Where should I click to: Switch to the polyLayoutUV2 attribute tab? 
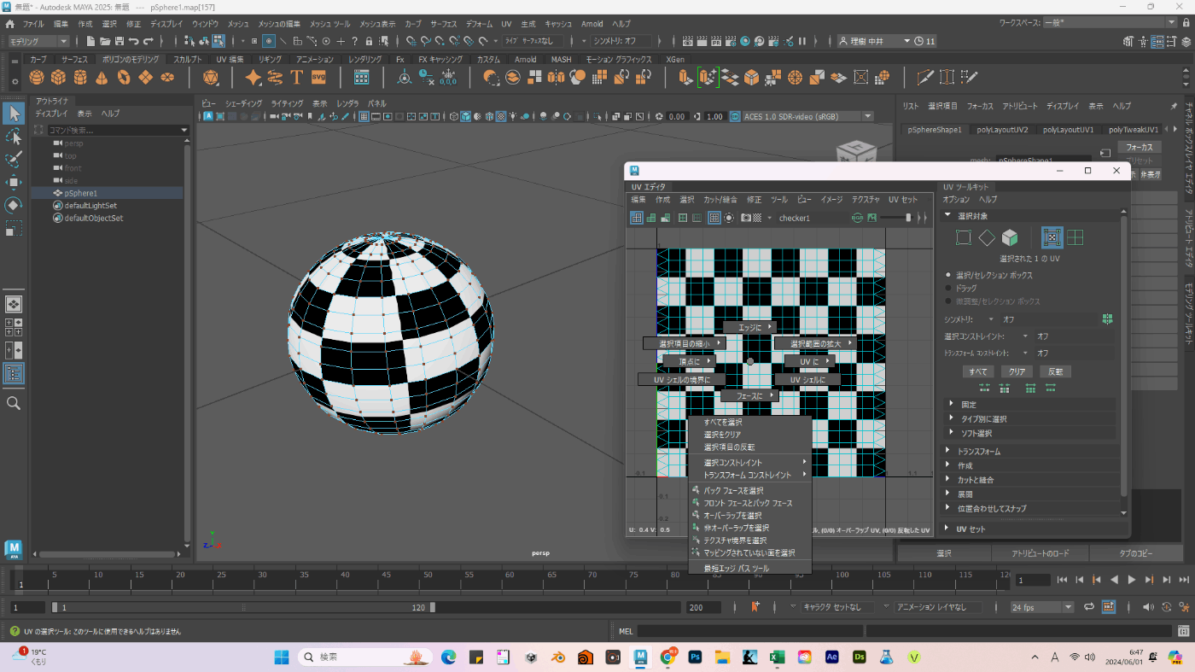pos(1002,130)
